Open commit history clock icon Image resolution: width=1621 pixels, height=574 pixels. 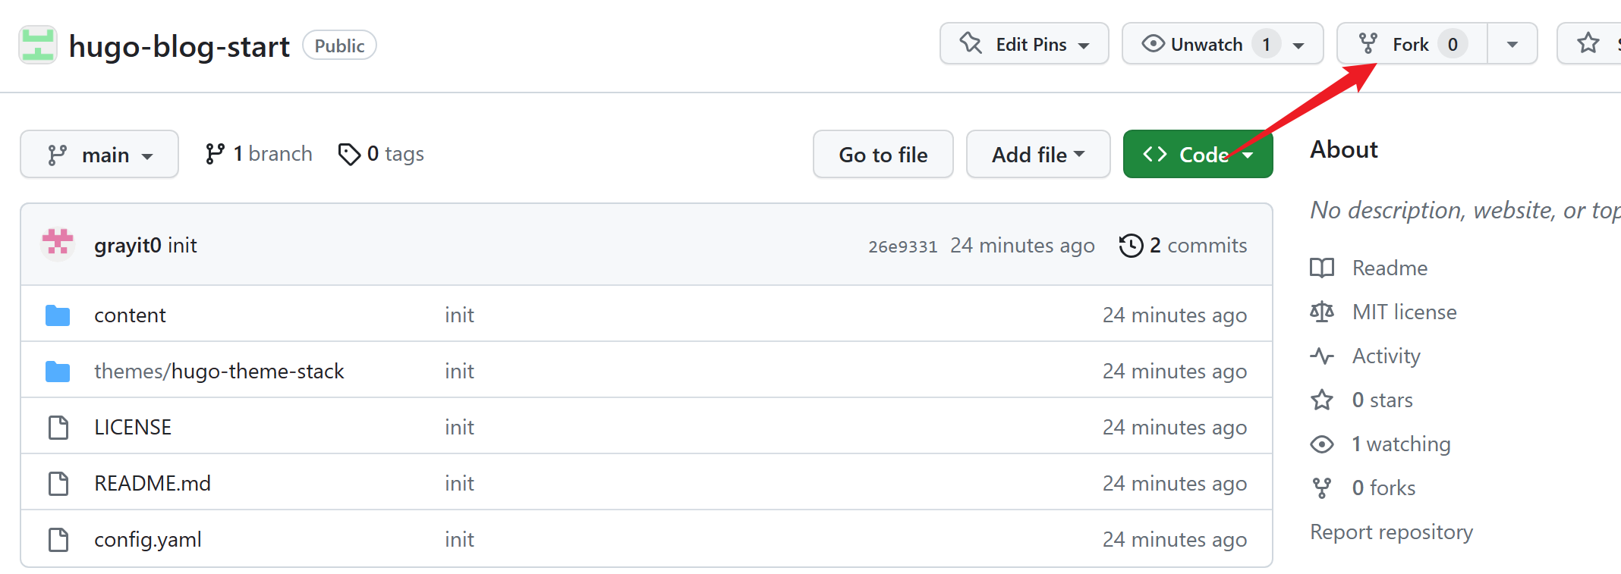tap(1131, 246)
